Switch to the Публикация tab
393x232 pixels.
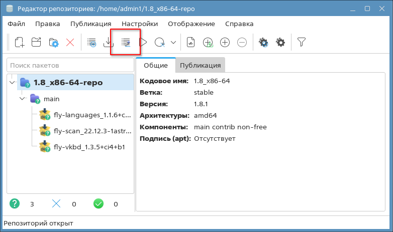coord(200,65)
